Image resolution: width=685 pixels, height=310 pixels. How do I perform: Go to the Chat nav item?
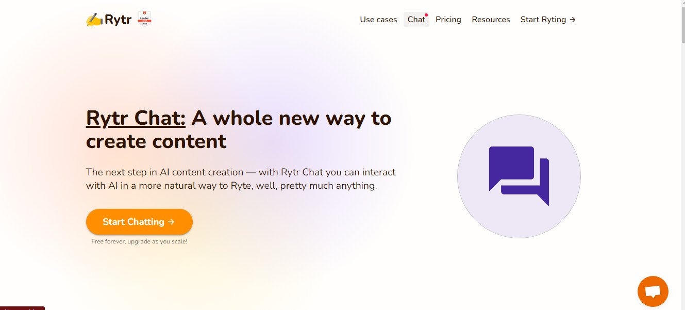click(x=416, y=20)
